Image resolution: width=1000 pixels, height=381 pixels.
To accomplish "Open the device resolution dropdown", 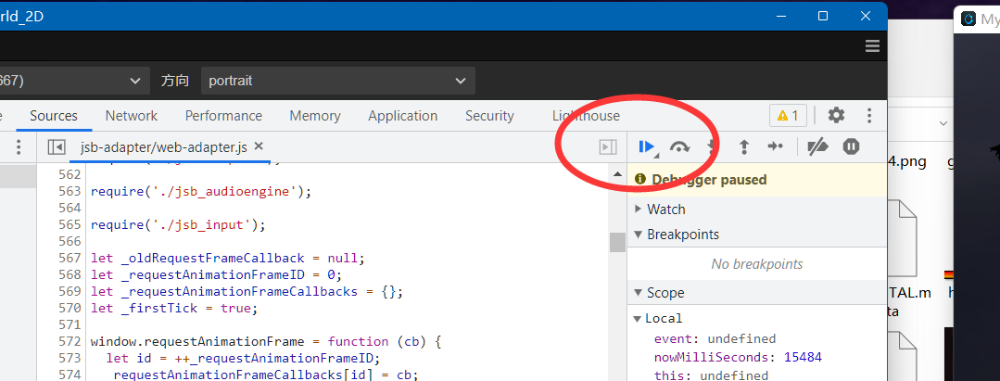I will tap(74, 81).
